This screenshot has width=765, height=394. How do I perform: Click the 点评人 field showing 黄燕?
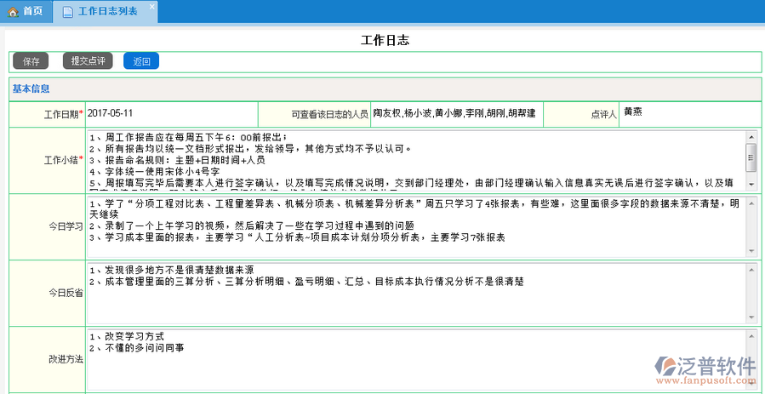coord(688,112)
